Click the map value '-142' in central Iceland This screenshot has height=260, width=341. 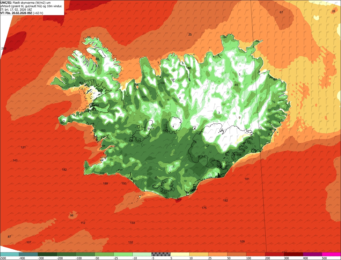(165, 131)
